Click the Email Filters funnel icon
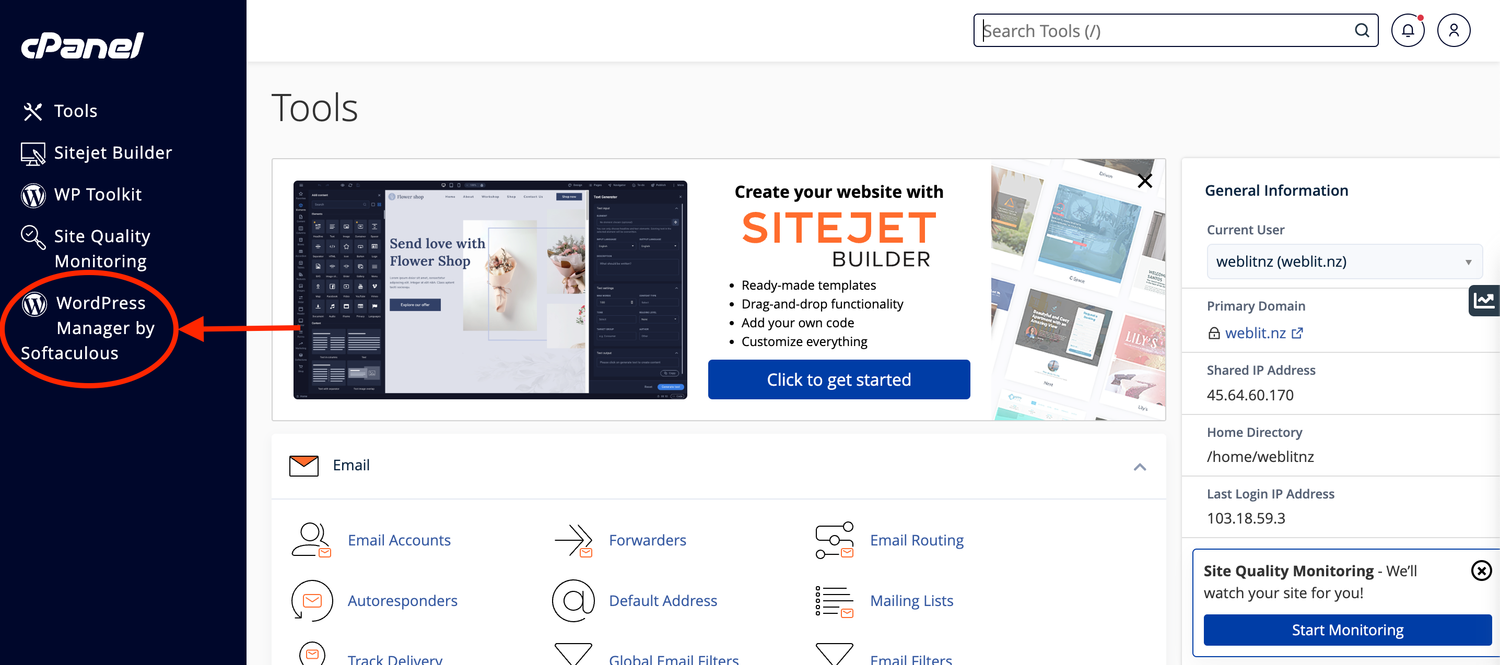This screenshot has height=665, width=1500. pos(834,654)
